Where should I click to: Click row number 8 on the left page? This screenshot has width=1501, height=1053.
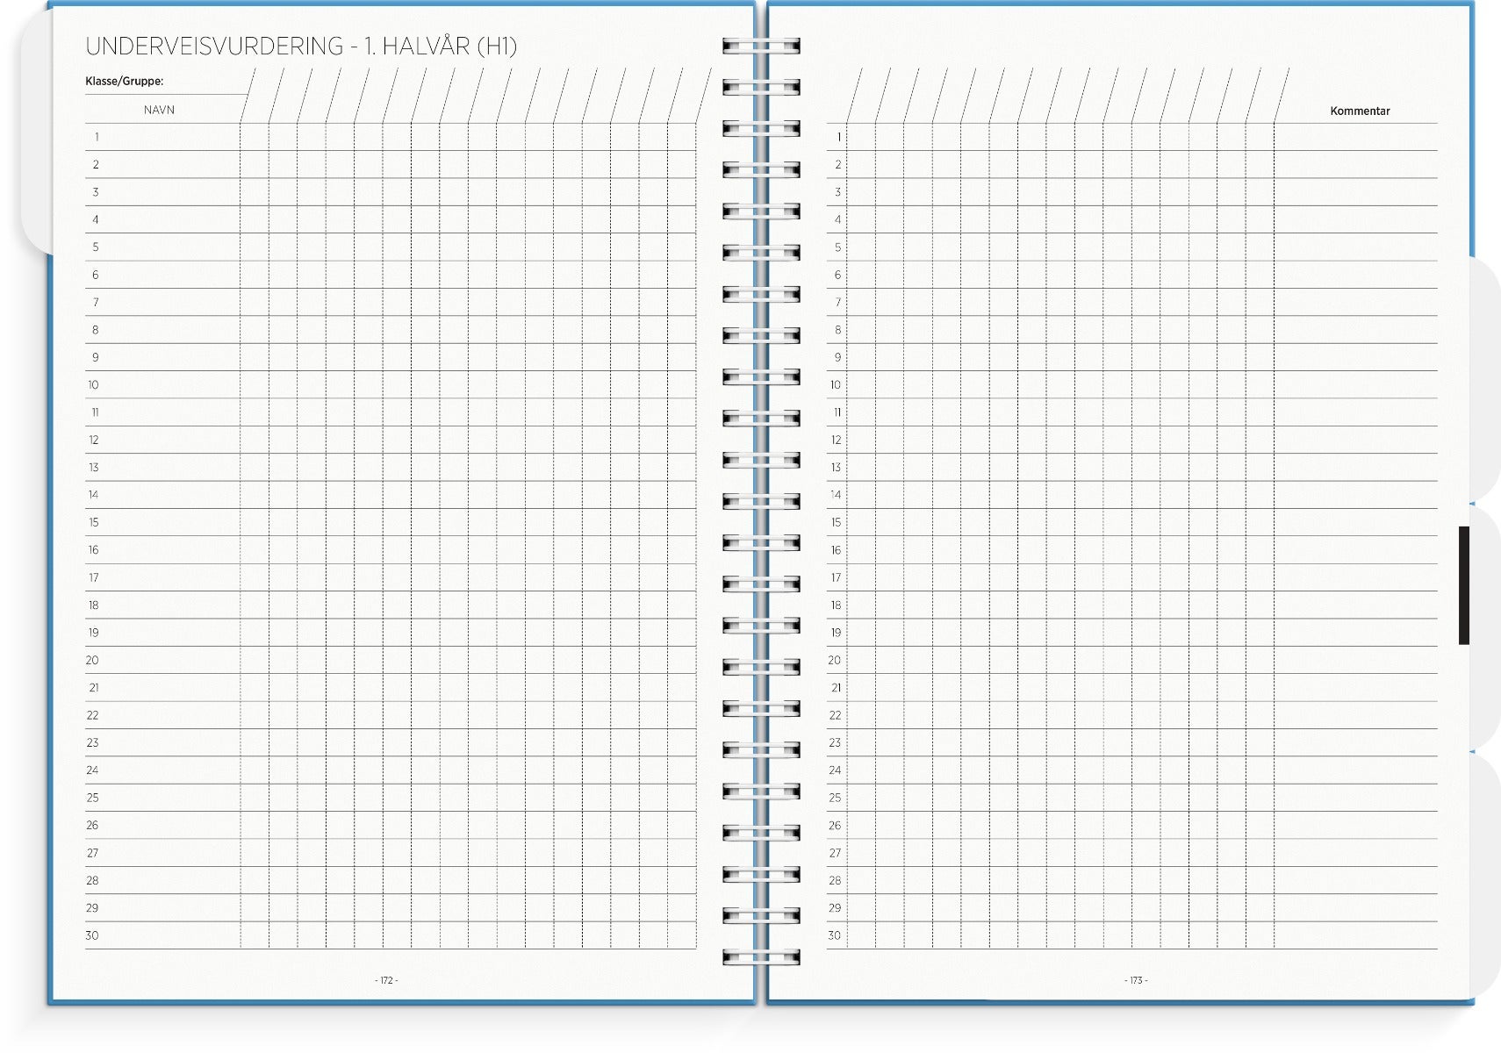95,330
